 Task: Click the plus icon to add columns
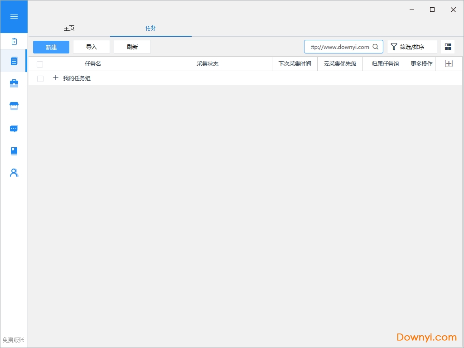click(x=448, y=63)
